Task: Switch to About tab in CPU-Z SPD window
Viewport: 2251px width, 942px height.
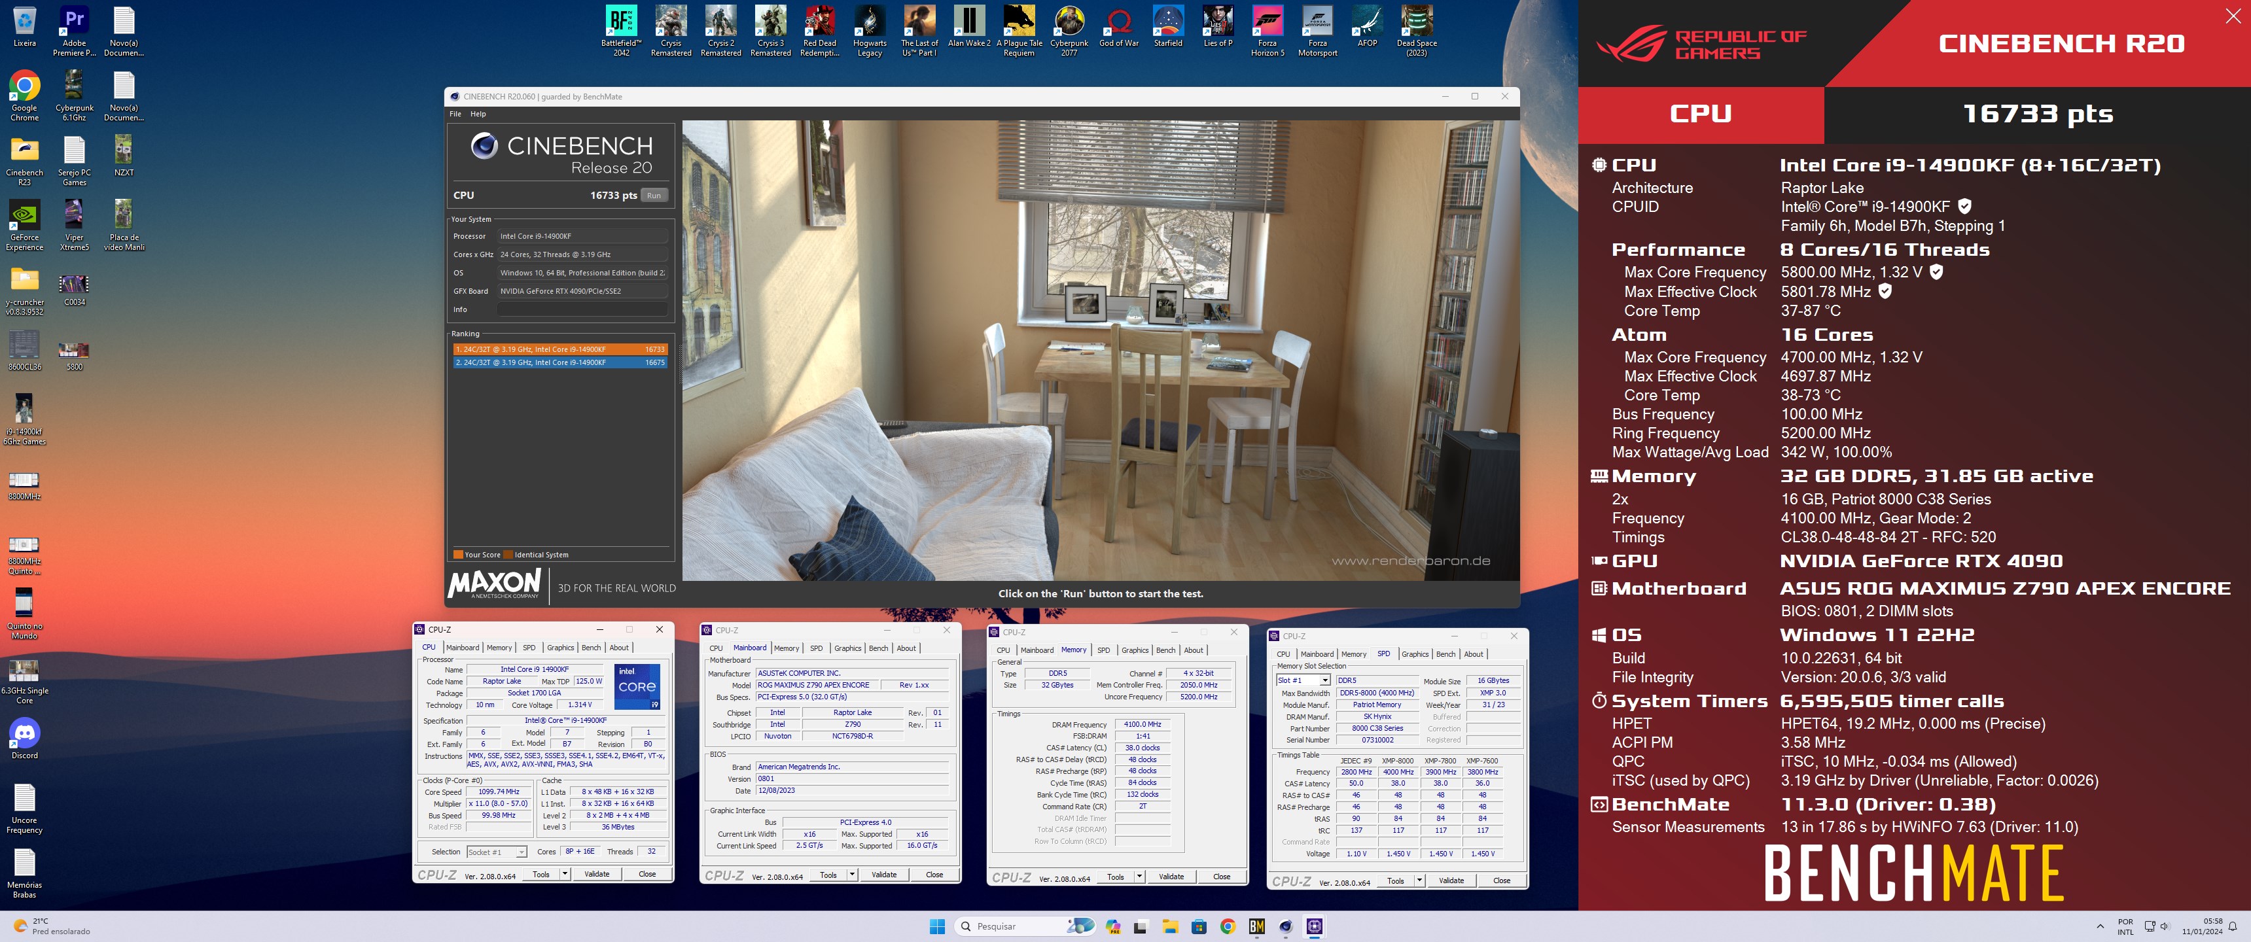Action: (1474, 655)
